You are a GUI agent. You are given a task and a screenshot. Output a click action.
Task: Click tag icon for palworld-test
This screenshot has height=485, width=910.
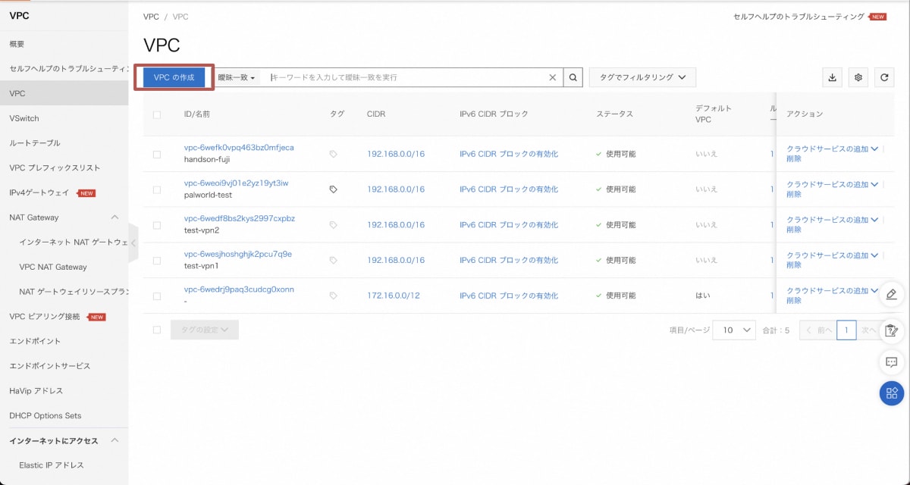(333, 189)
